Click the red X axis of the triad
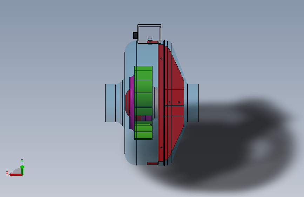304x197 pixels. pyautogui.click(x=15, y=175)
